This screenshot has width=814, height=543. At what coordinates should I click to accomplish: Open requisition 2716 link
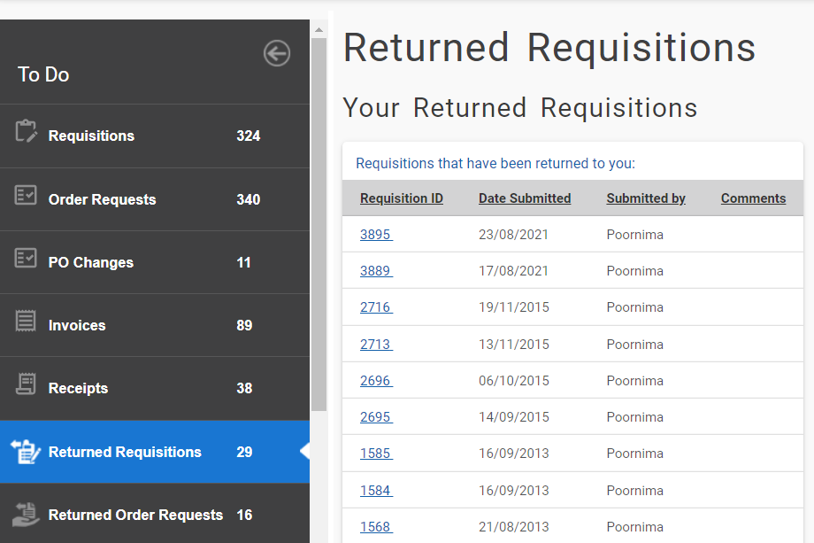point(376,307)
